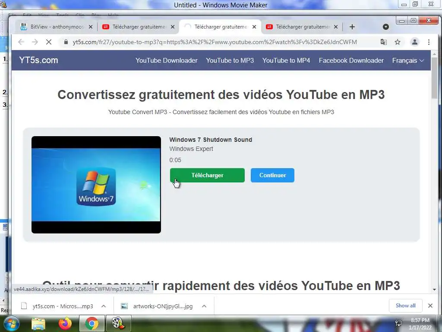Close the downloads bar

(430, 306)
